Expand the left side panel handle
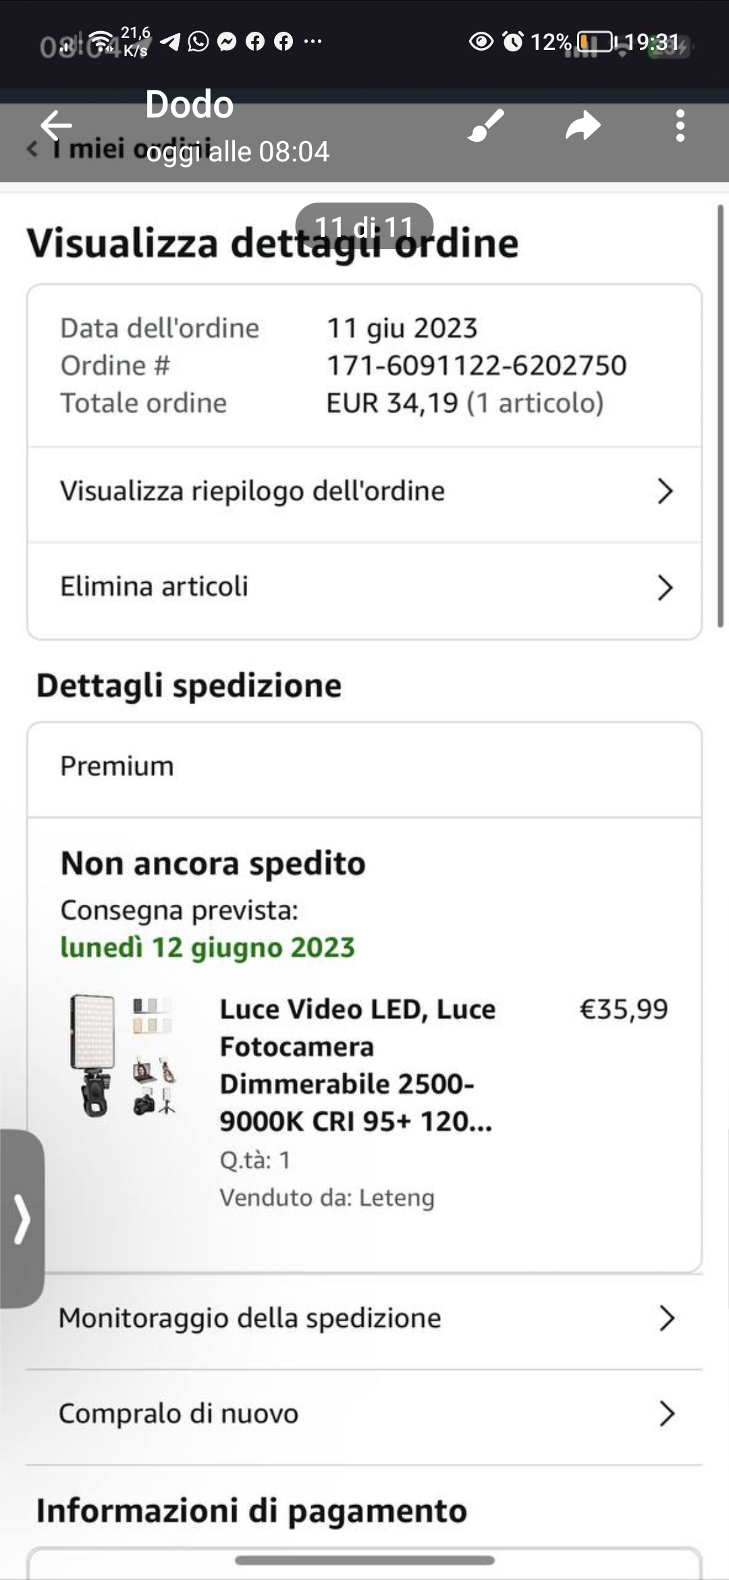This screenshot has height=1580, width=729. point(22,1218)
